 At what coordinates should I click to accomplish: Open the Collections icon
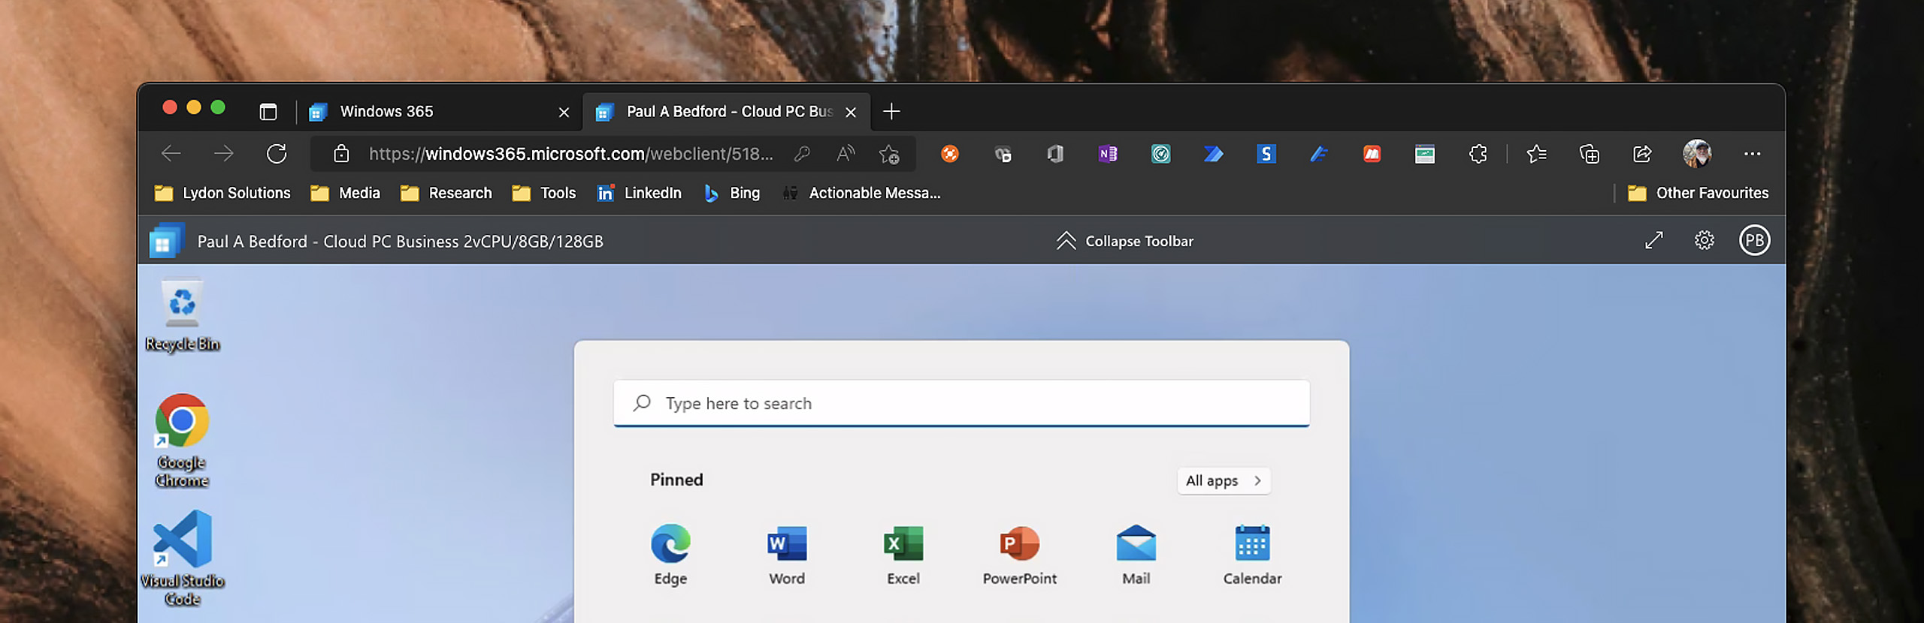tap(1590, 154)
